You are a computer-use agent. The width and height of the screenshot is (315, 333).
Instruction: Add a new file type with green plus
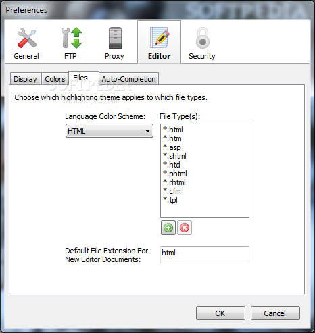pos(168,228)
